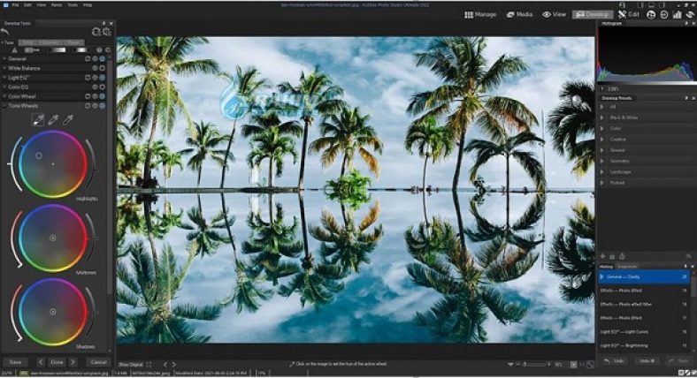Click the previous image arrow below the photo
Screen dimensions: 697x378
click(x=165, y=364)
